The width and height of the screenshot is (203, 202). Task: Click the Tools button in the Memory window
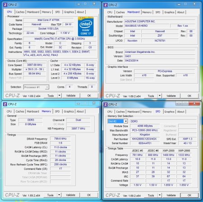[x=50, y=195]
